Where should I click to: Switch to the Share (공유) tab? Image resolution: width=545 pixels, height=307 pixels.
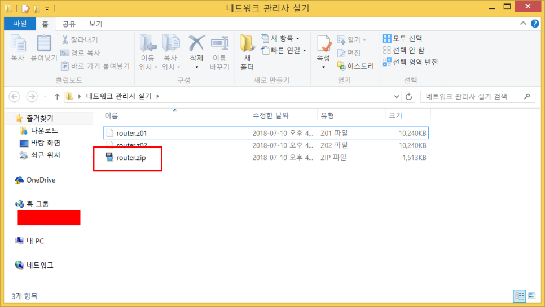(69, 24)
